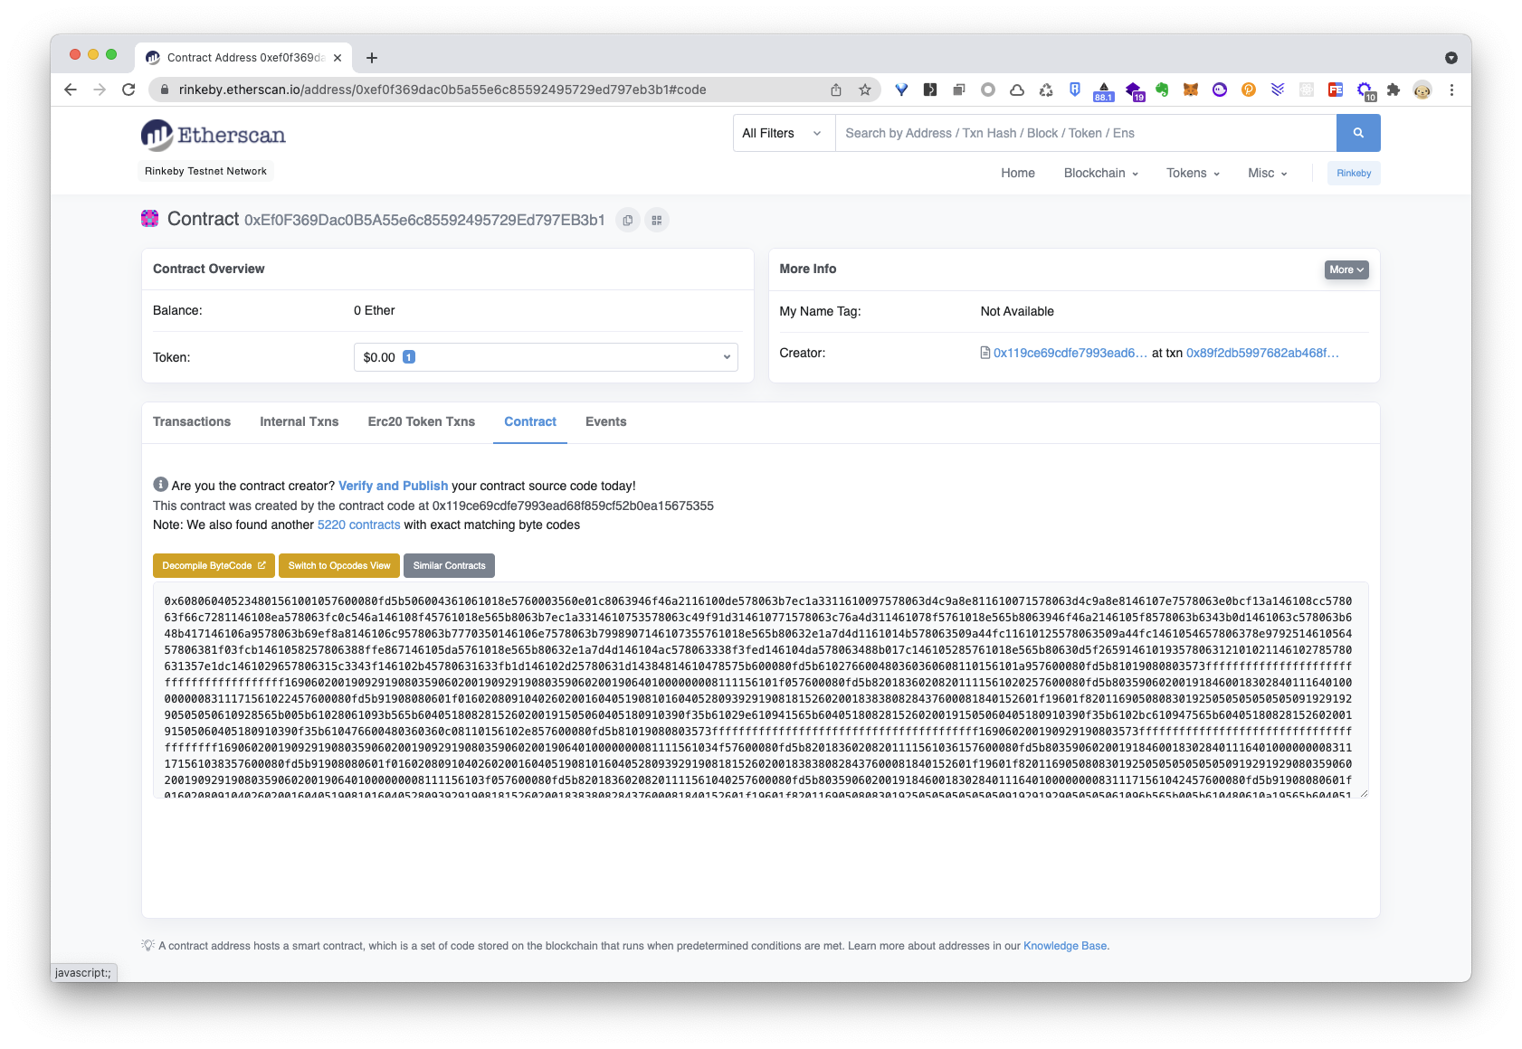
Task: Switch to the Events tab
Action: coord(605,421)
